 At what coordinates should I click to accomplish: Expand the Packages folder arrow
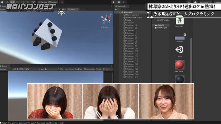(153, 28)
